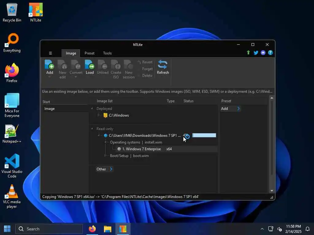This screenshot has width=314, height=235.
Task: Click the blue disc icon beside Windows 7 SP1 path
Action: [105, 136]
